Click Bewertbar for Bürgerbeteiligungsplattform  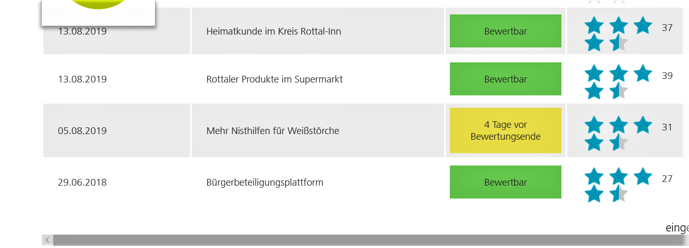click(x=505, y=183)
